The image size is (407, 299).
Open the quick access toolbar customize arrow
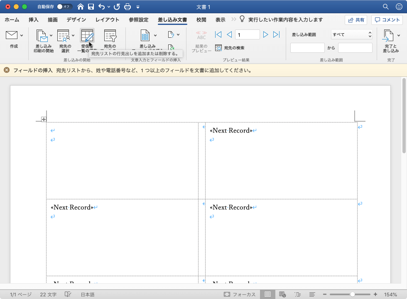coord(138,7)
